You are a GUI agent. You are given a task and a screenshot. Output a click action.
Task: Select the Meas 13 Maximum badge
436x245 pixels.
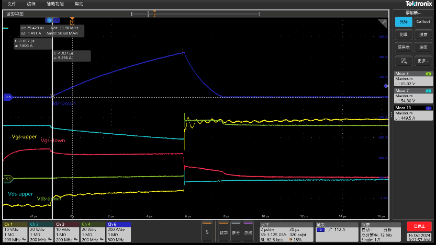[413, 113]
